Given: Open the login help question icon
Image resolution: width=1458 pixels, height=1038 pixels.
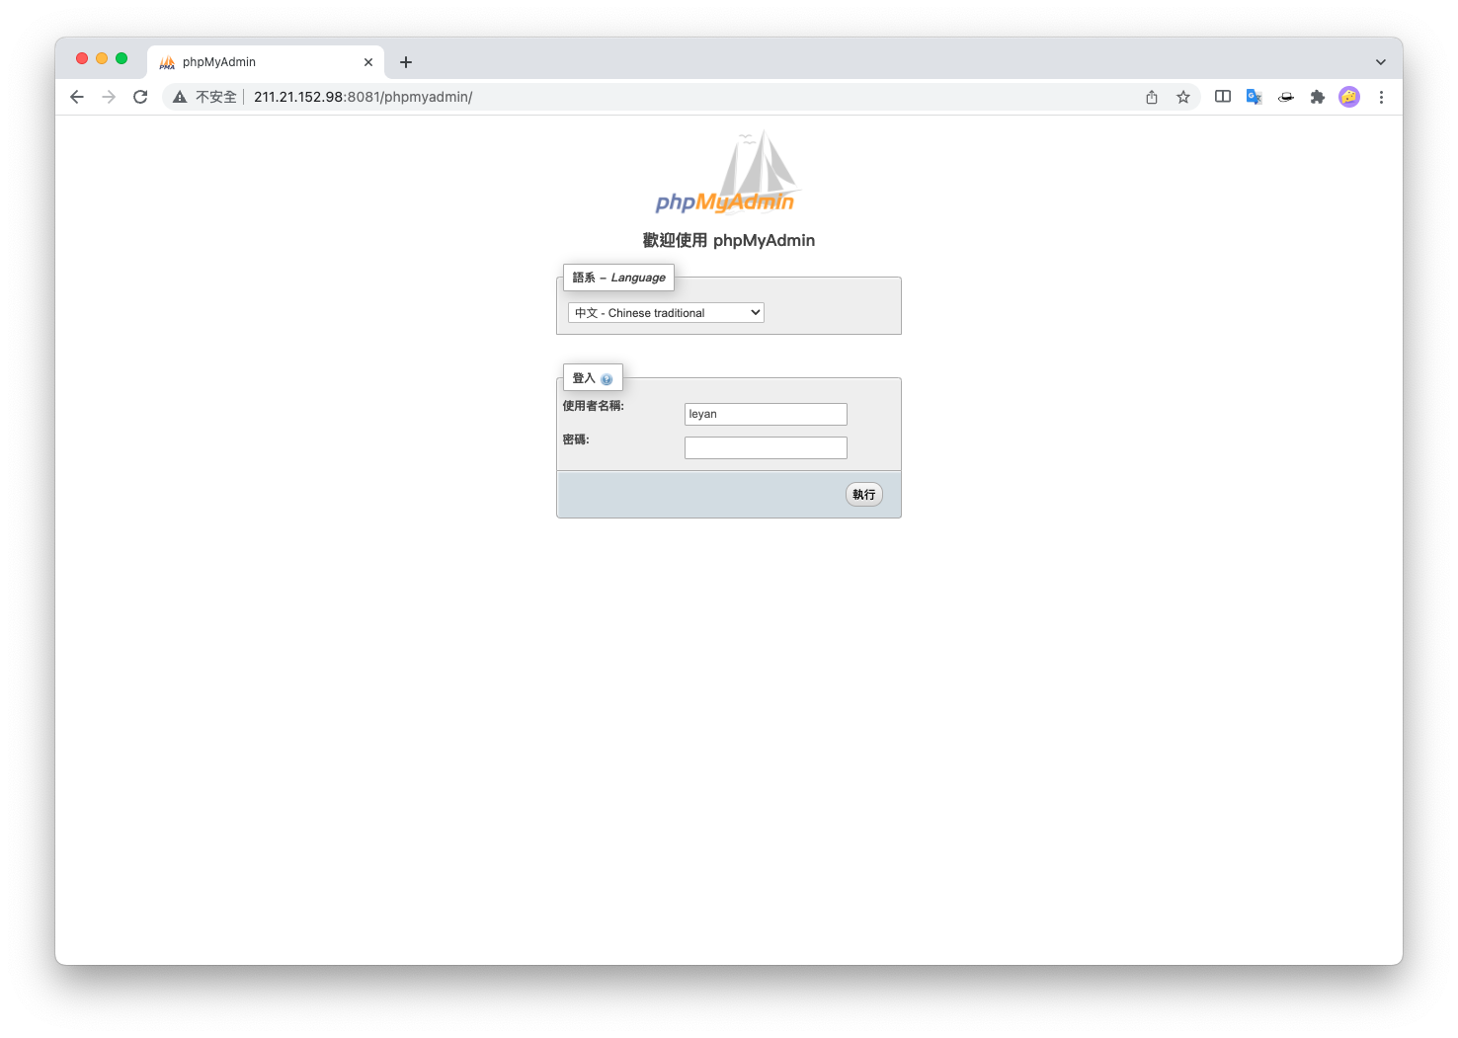Looking at the screenshot, I should [x=607, y=379].
